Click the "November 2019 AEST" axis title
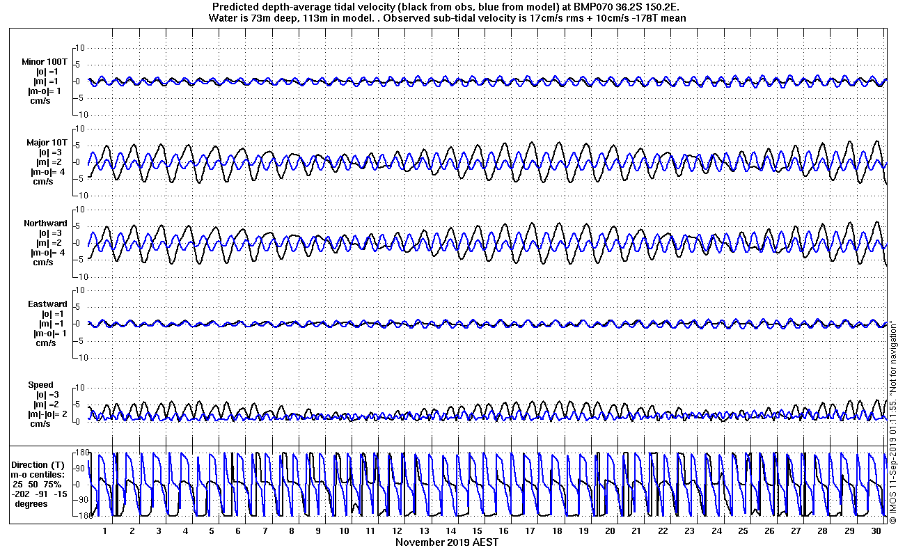Screen dimensions: 905x557 click(447, 542)
